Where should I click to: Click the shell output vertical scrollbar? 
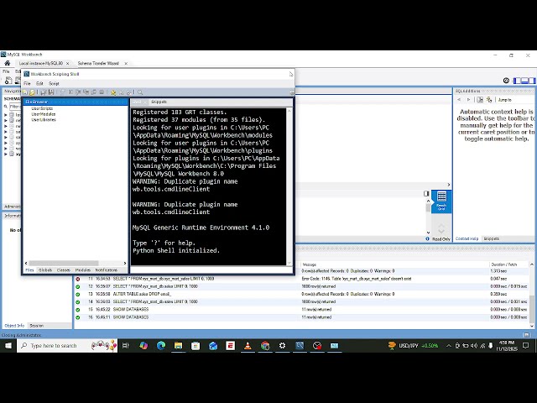289,186
